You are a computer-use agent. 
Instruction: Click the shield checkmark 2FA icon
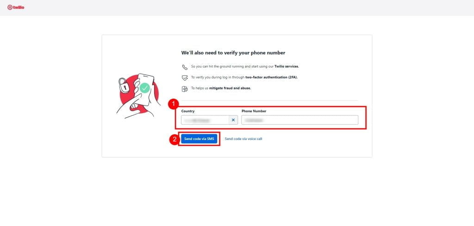(x=185, y=77)
